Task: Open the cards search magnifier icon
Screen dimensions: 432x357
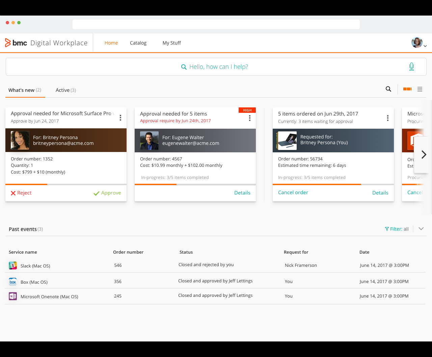Action: click(388, 89)
